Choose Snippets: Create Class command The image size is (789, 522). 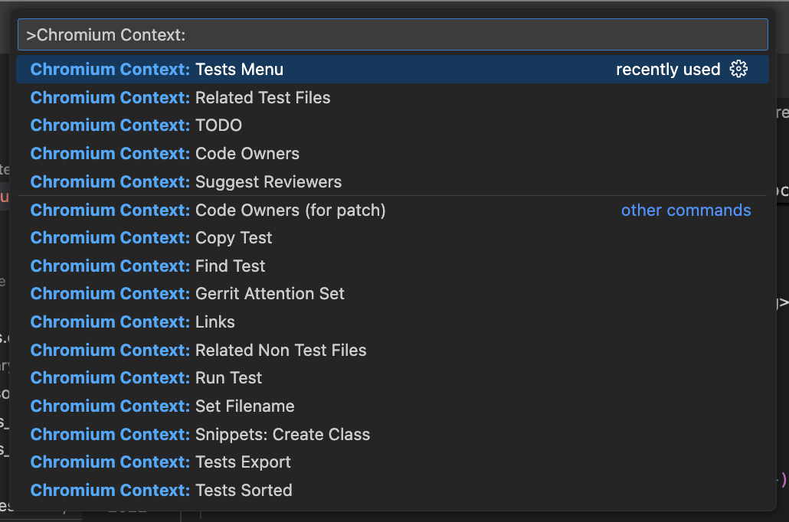(392, 434)
